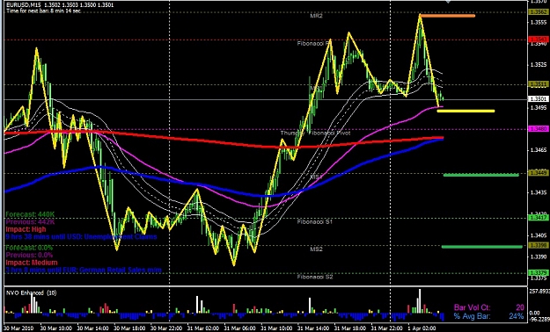Click the '30 Mar 22:00' time axis label

(165, 328)
